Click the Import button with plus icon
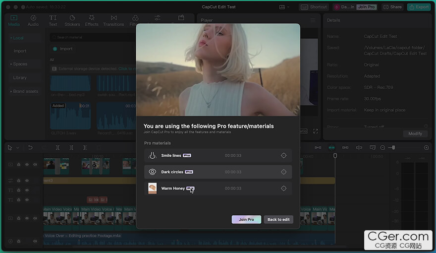The height and width of the screenshot is (253, 436). 63,49
